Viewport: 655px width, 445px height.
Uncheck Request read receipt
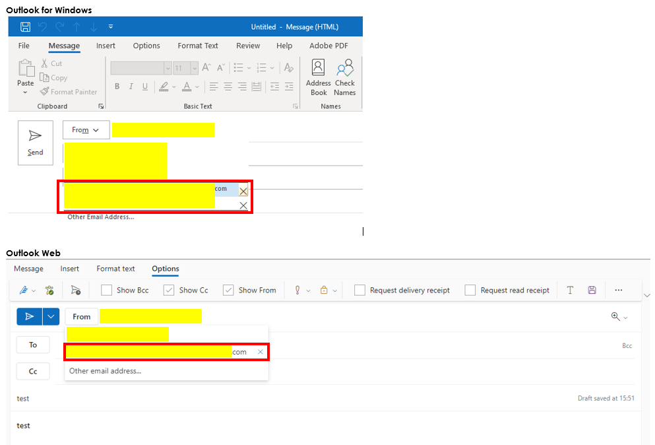[x=470, y=290]
